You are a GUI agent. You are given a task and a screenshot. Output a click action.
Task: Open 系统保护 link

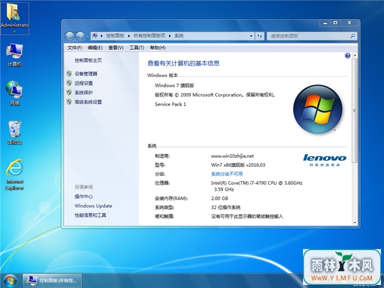(83, 92)
